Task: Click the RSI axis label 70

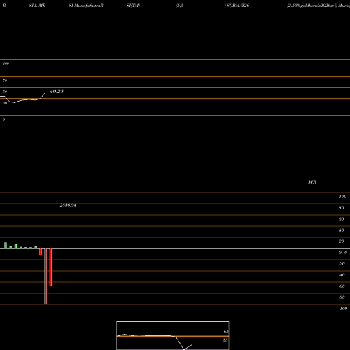Action: pyautogui.click(x=5, y=80)
